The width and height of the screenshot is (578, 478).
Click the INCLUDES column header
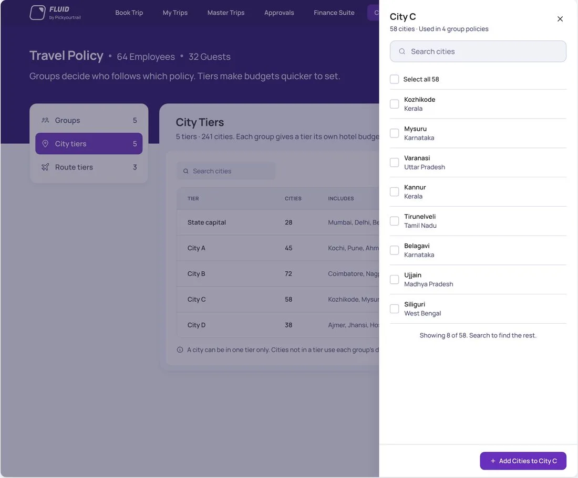[x=341, y=199]
